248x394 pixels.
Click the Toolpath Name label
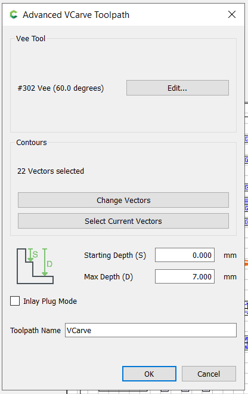point(35,331)
